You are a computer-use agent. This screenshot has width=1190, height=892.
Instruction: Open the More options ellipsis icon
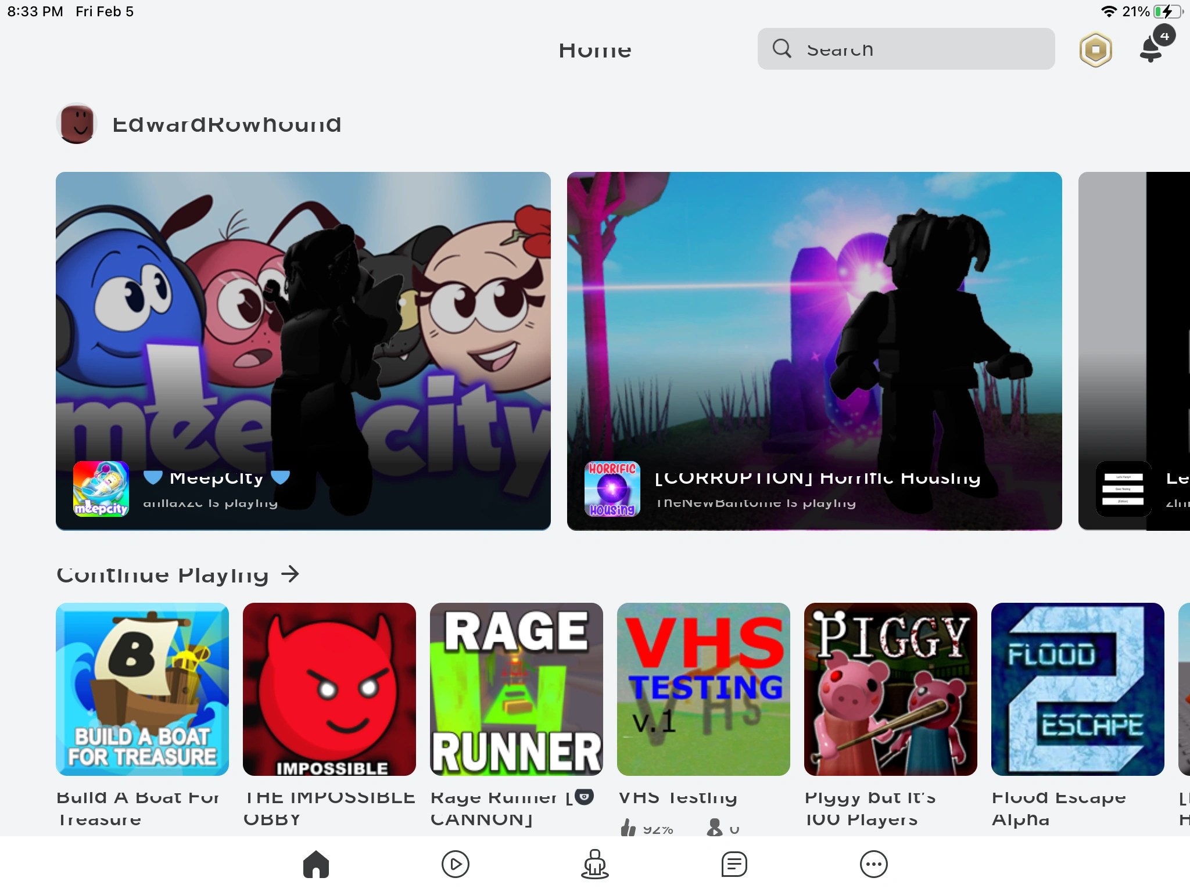click(x=872, y=864)
